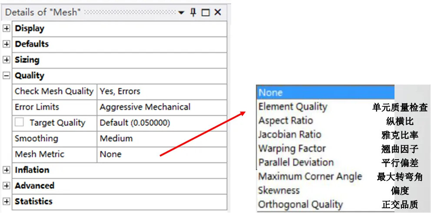Select Jacobian Ratio in the list

pos(289,134)
